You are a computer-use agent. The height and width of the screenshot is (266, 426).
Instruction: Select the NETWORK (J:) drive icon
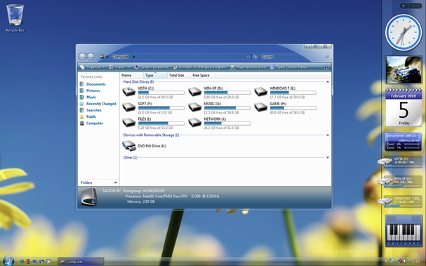pos(195,123)
